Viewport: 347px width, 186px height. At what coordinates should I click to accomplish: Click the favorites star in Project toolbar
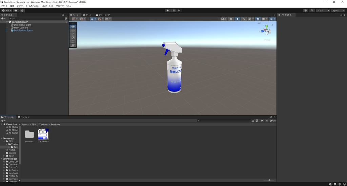[267, 121]
